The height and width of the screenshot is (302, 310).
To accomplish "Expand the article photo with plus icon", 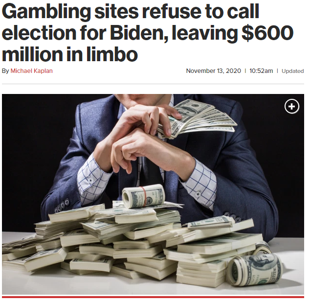I will tap(292, 106).
